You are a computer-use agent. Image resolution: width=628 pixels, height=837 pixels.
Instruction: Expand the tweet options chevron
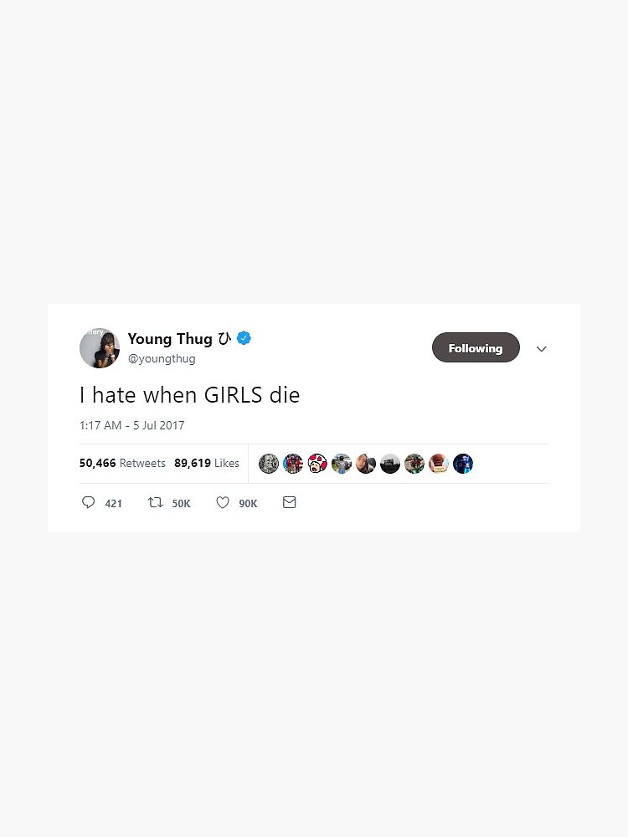click(542, 348)
